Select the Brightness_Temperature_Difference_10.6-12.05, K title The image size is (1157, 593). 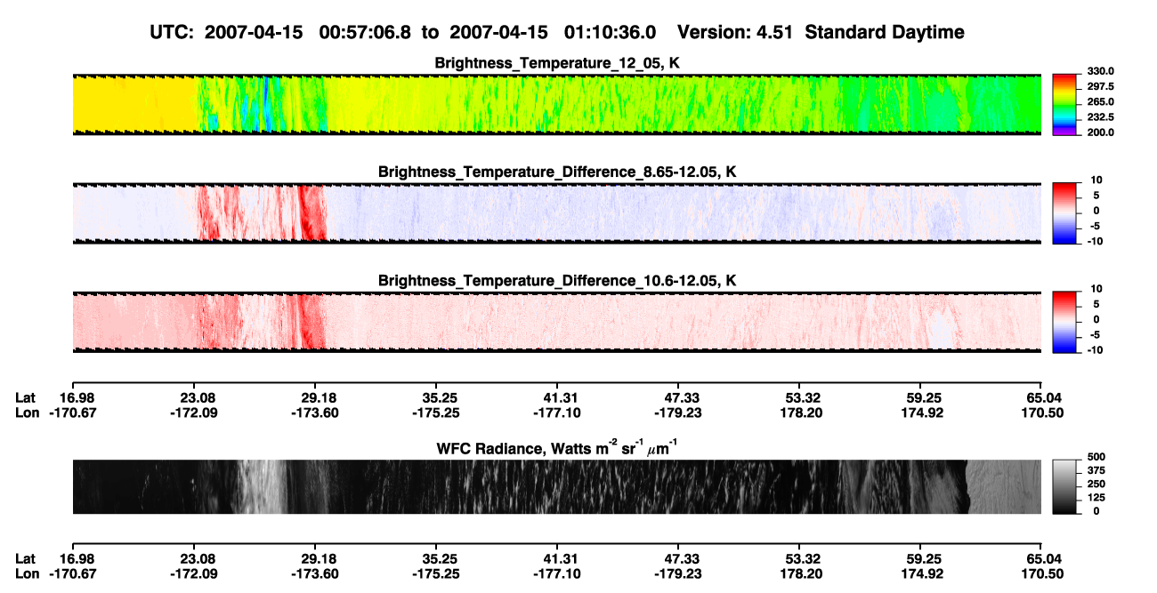(x=557, y=280)
